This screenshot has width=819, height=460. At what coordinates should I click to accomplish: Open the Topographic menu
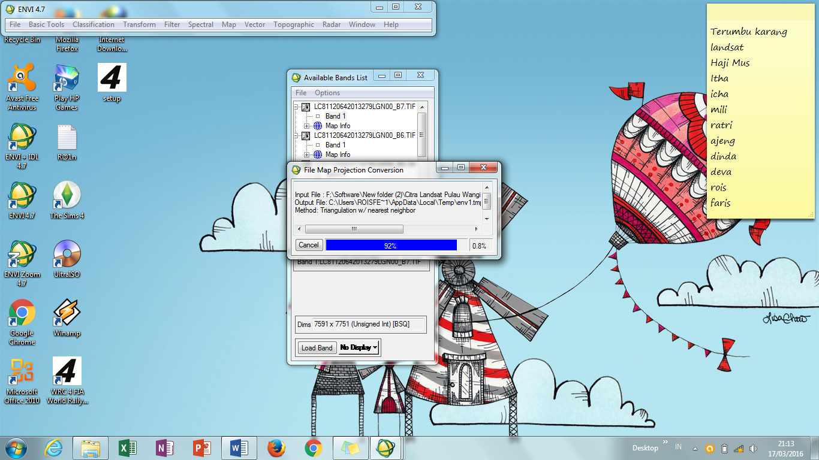pos(294,25)
